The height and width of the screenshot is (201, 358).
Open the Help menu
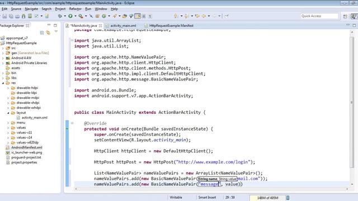pos(114,9)
